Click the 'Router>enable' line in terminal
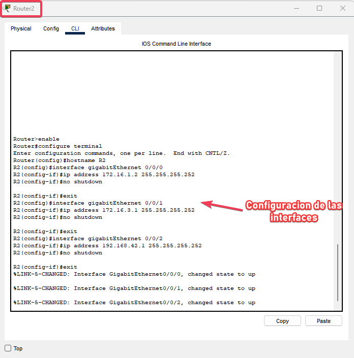354x358 pixels. pos(37,139)
